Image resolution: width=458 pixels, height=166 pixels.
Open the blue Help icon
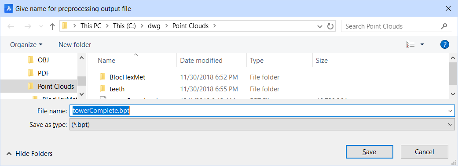pyautogui.click(x=444, y=44)
